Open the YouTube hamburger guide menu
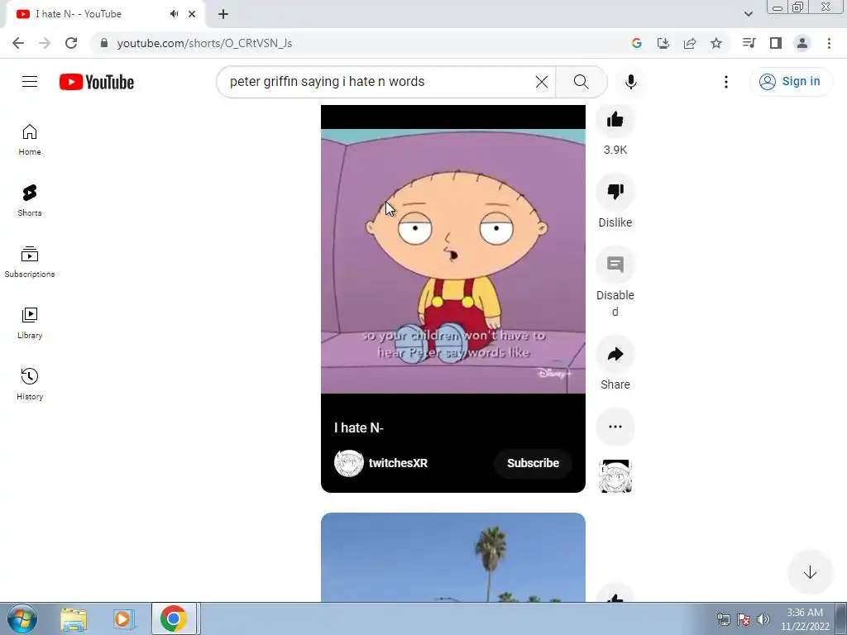847x635 pixels. (x=30, y=82)
